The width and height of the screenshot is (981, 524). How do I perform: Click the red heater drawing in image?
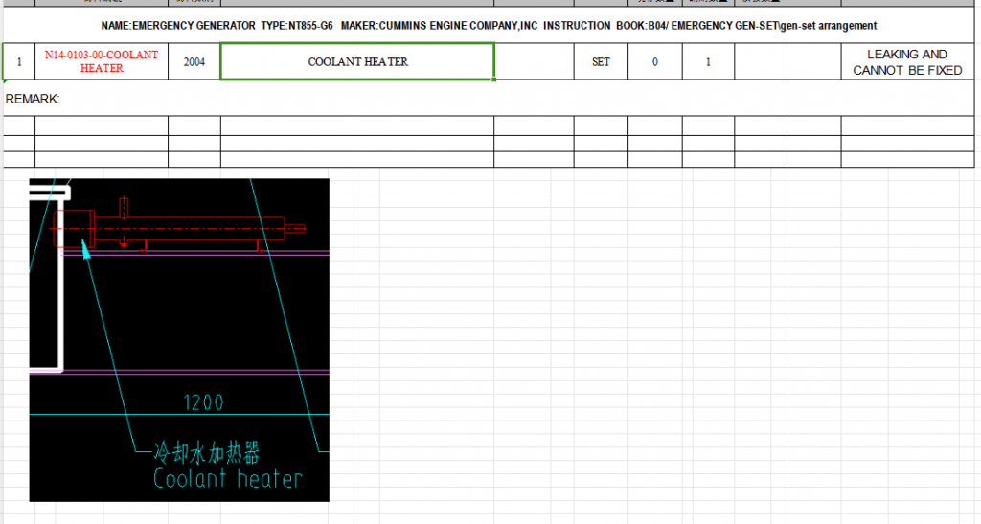click(x=172, y=230)
